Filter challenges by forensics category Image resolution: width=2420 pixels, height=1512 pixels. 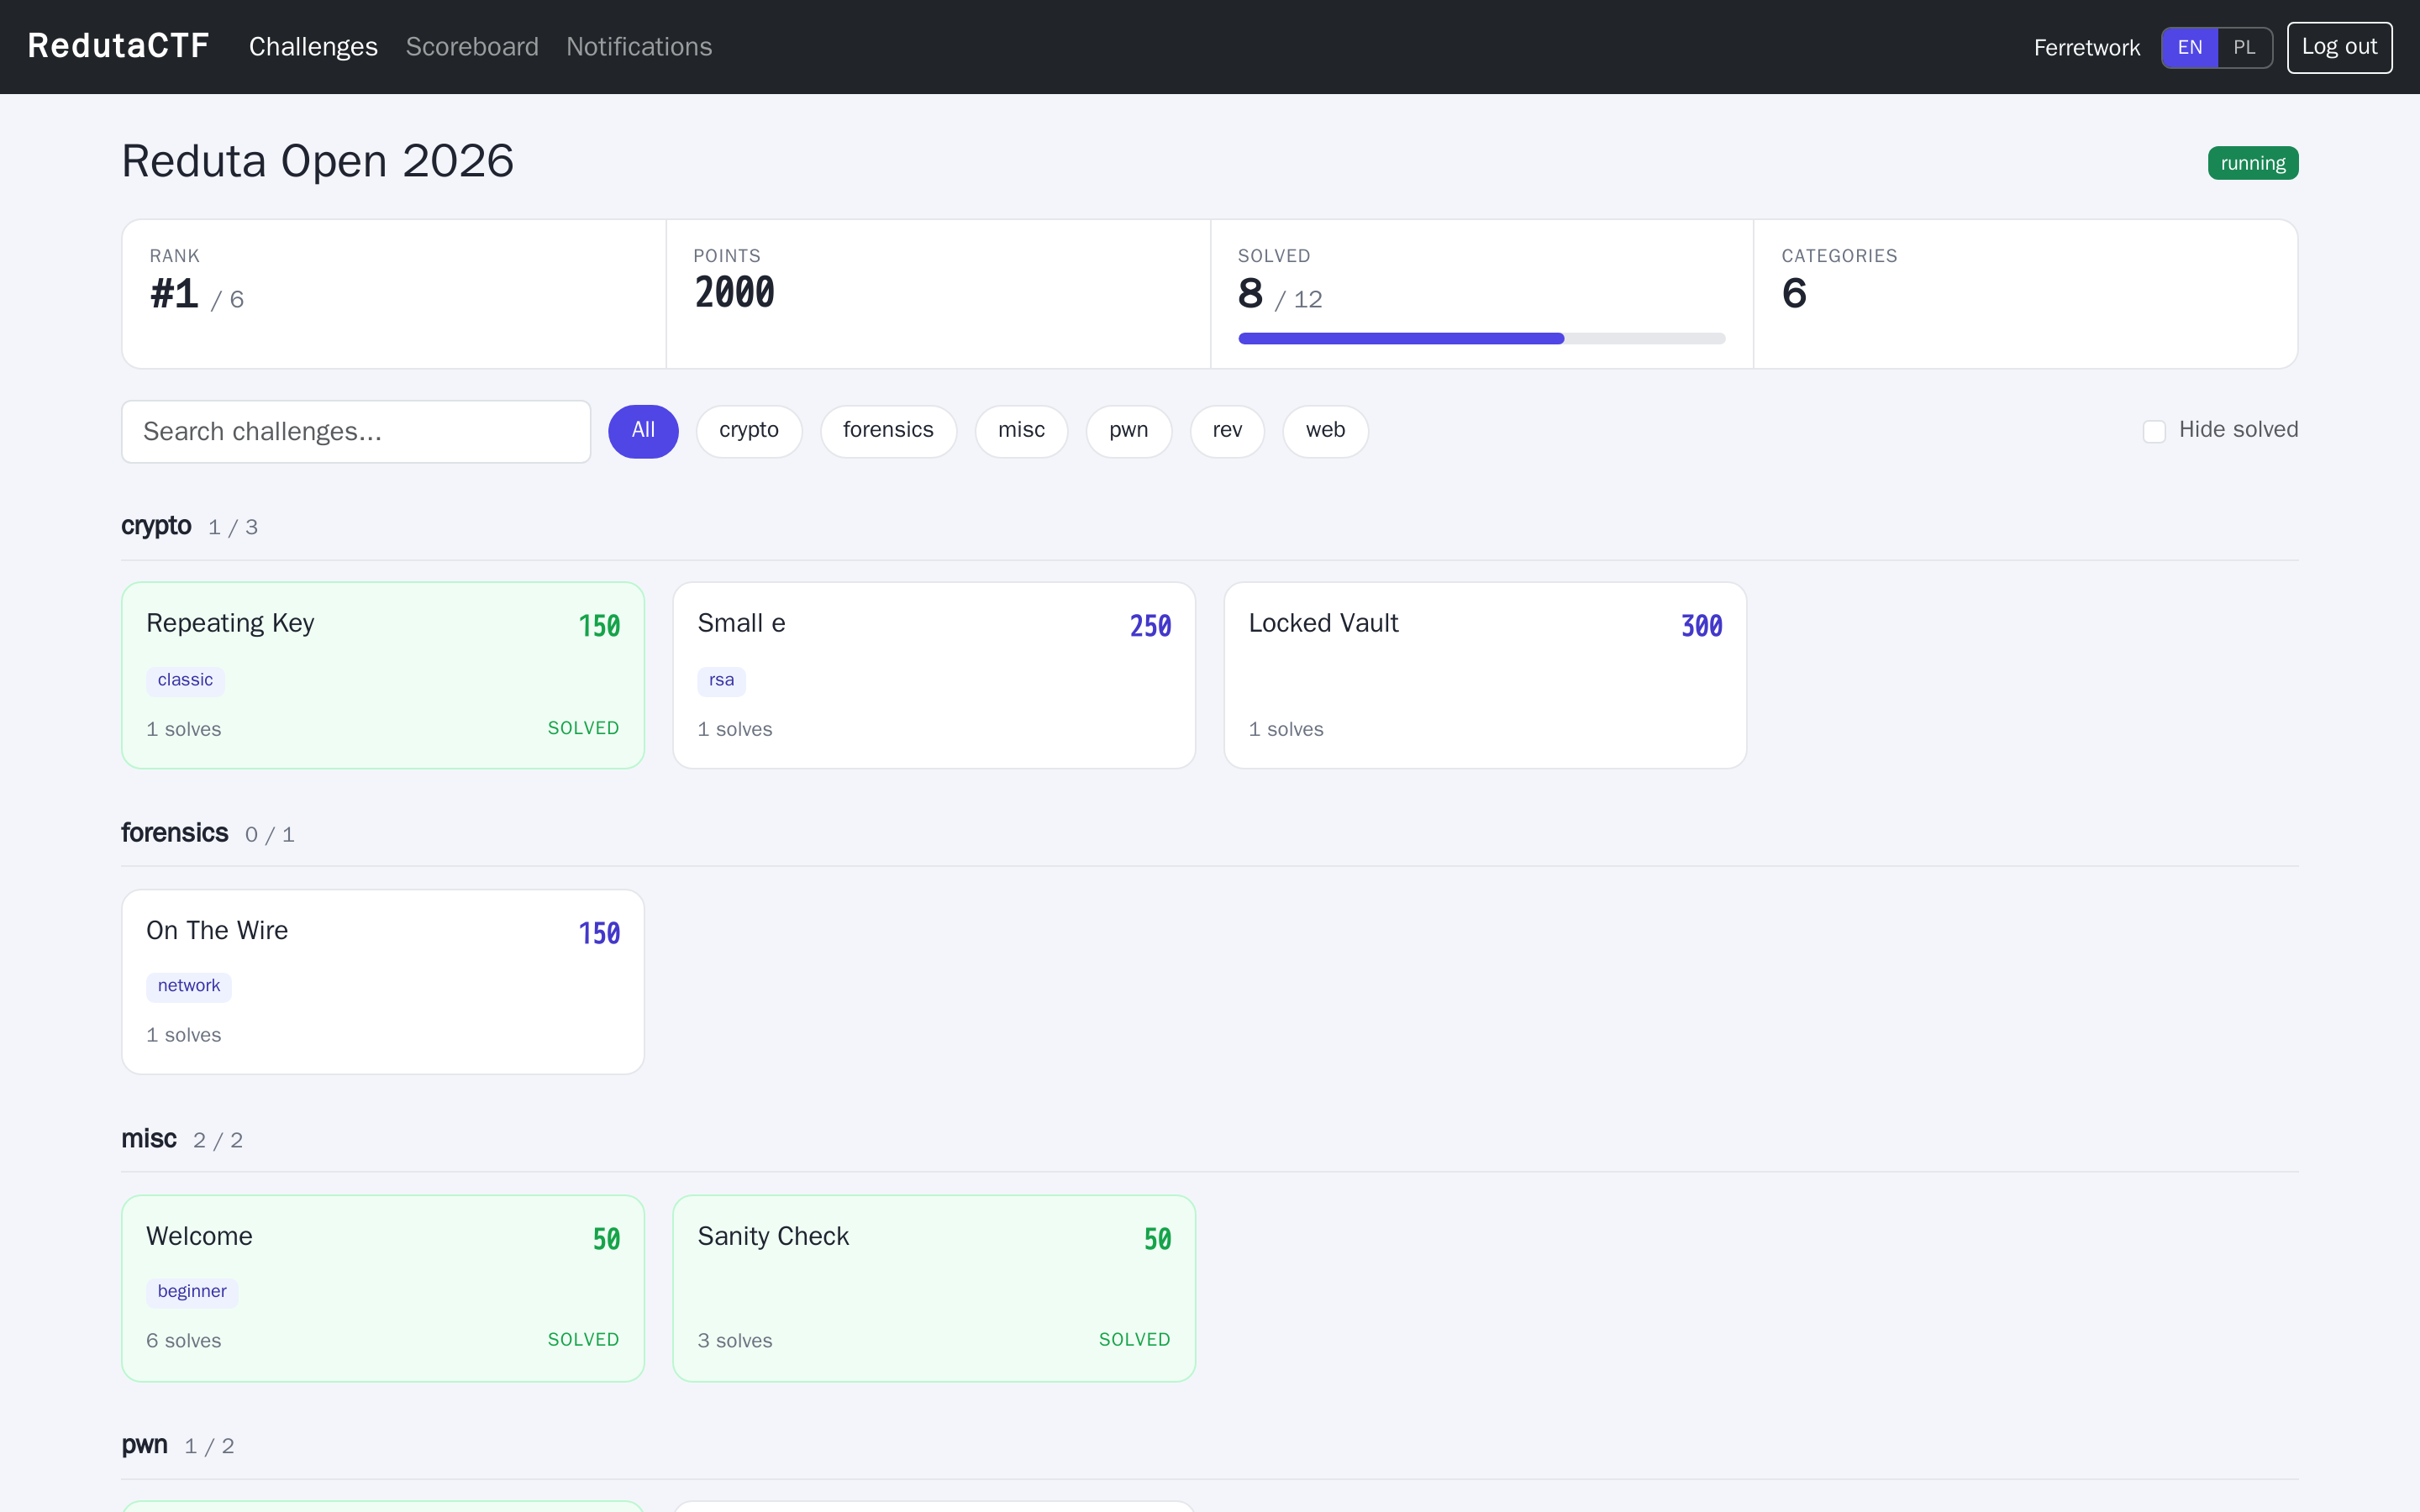tap(888, 431)
